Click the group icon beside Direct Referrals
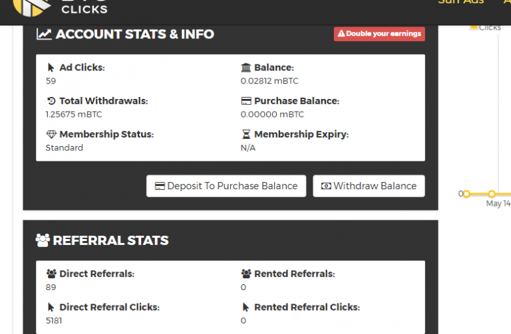511x334 pixels. (51, 274)
